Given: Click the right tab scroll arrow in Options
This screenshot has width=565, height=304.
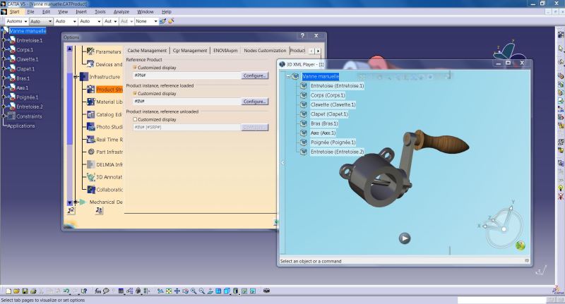Looking at the screenshot, I should point(318,51).
